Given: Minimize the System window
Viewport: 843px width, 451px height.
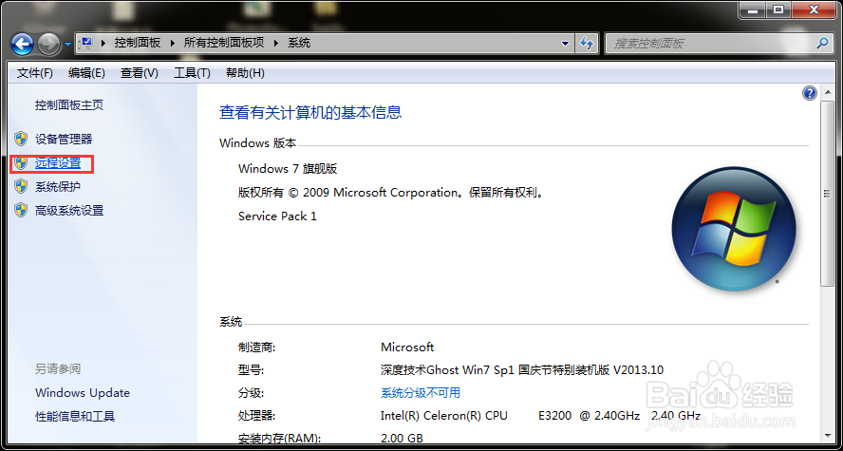Looking at the screenshot, I should [753, 9].
